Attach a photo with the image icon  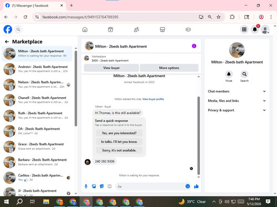point(94,187)
